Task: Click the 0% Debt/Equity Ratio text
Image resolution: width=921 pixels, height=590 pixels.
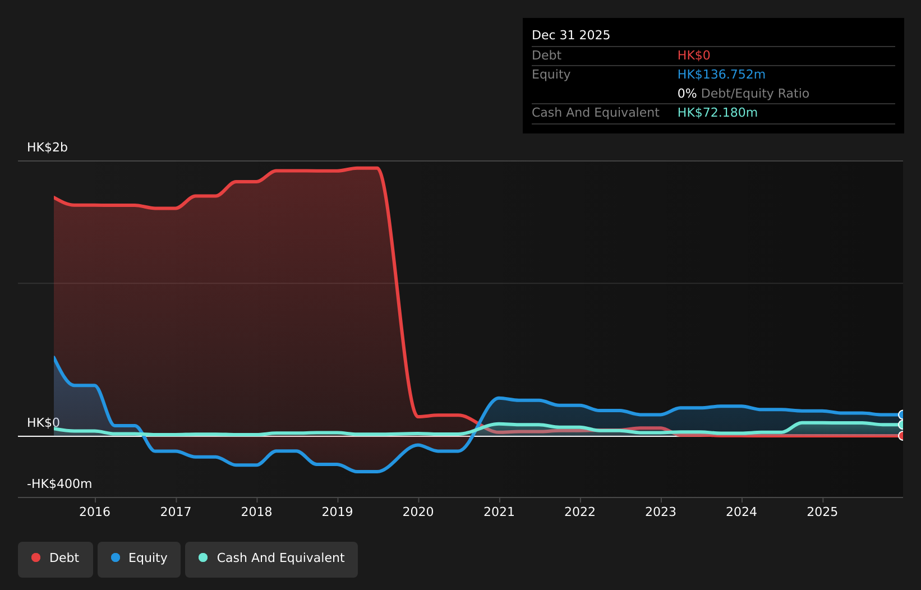Action: pos(743,94)
